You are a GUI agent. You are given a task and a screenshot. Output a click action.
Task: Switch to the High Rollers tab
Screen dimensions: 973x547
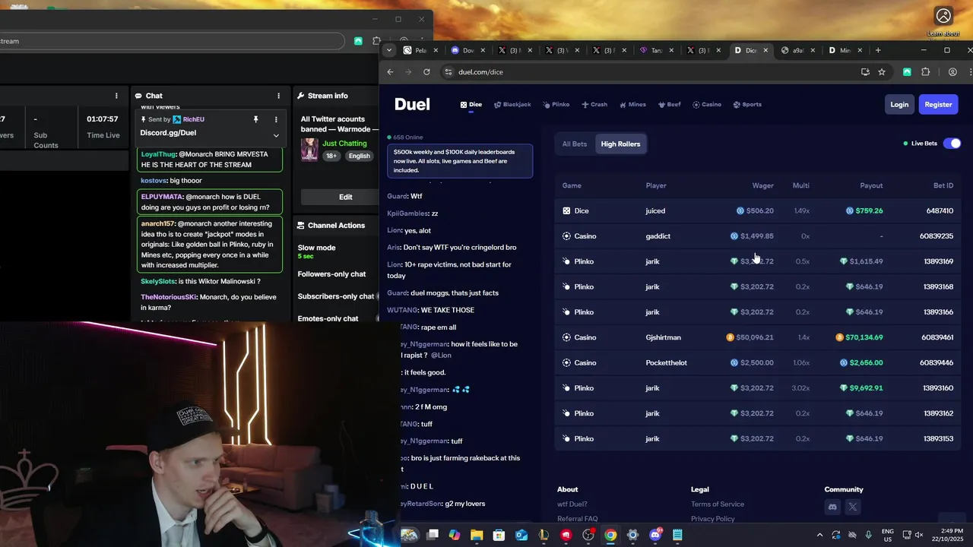click(620, 144)
